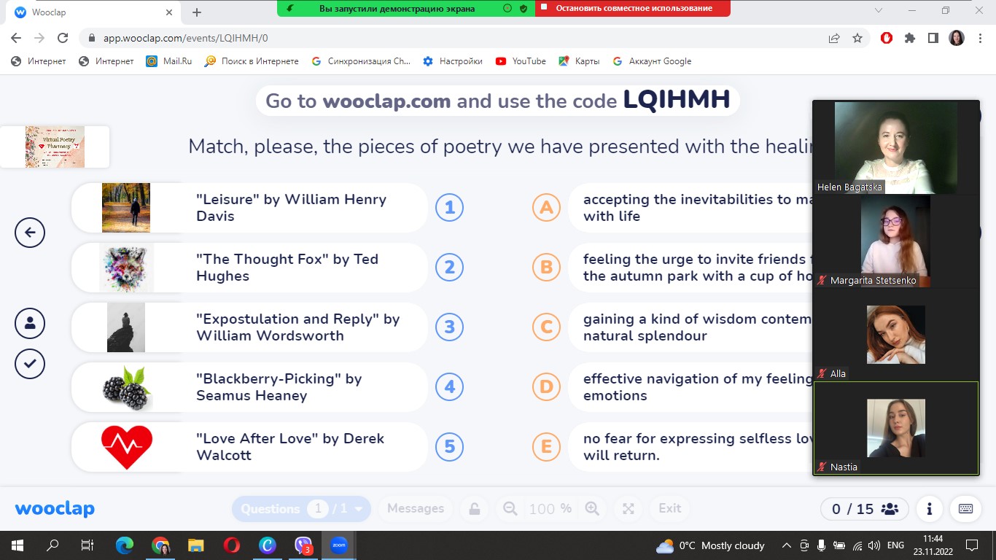Toggle the browser side panel button
The image size is (996, 560).
(933, 38)
